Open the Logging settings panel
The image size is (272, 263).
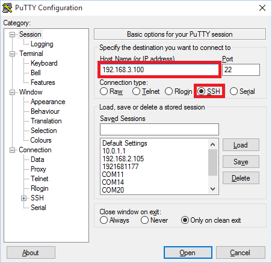tap(42, 44)
